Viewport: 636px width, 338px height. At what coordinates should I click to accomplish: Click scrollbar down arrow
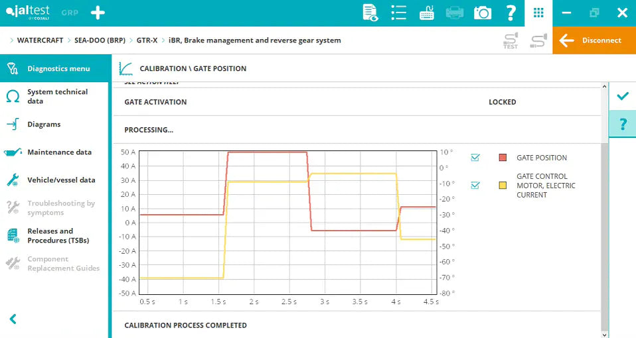click(x=604, y=335)
